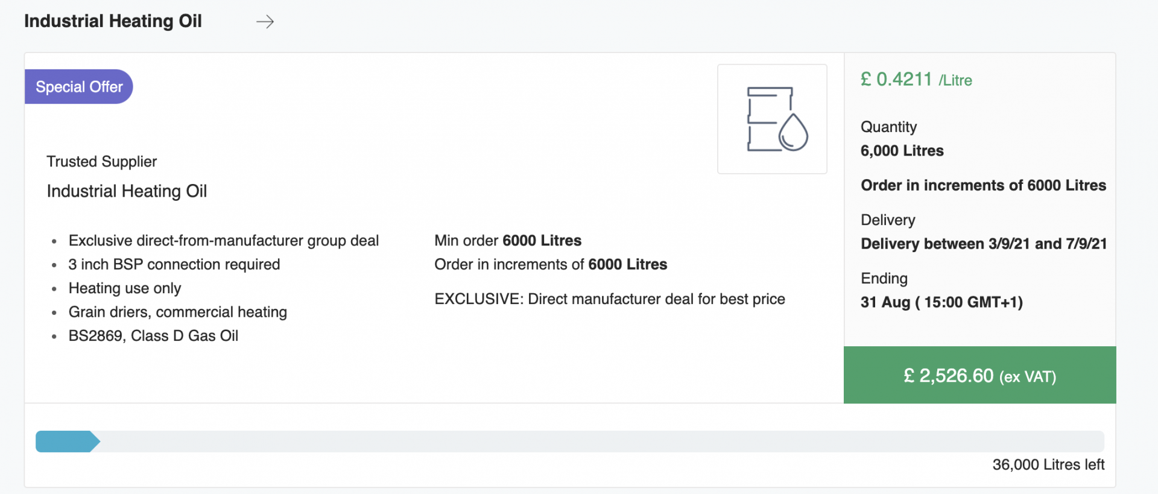Click the Special Offer badge
Image resolution: width=1158 pixels, height=494 pixels.
pyautogui.click(x=79, y=87)
